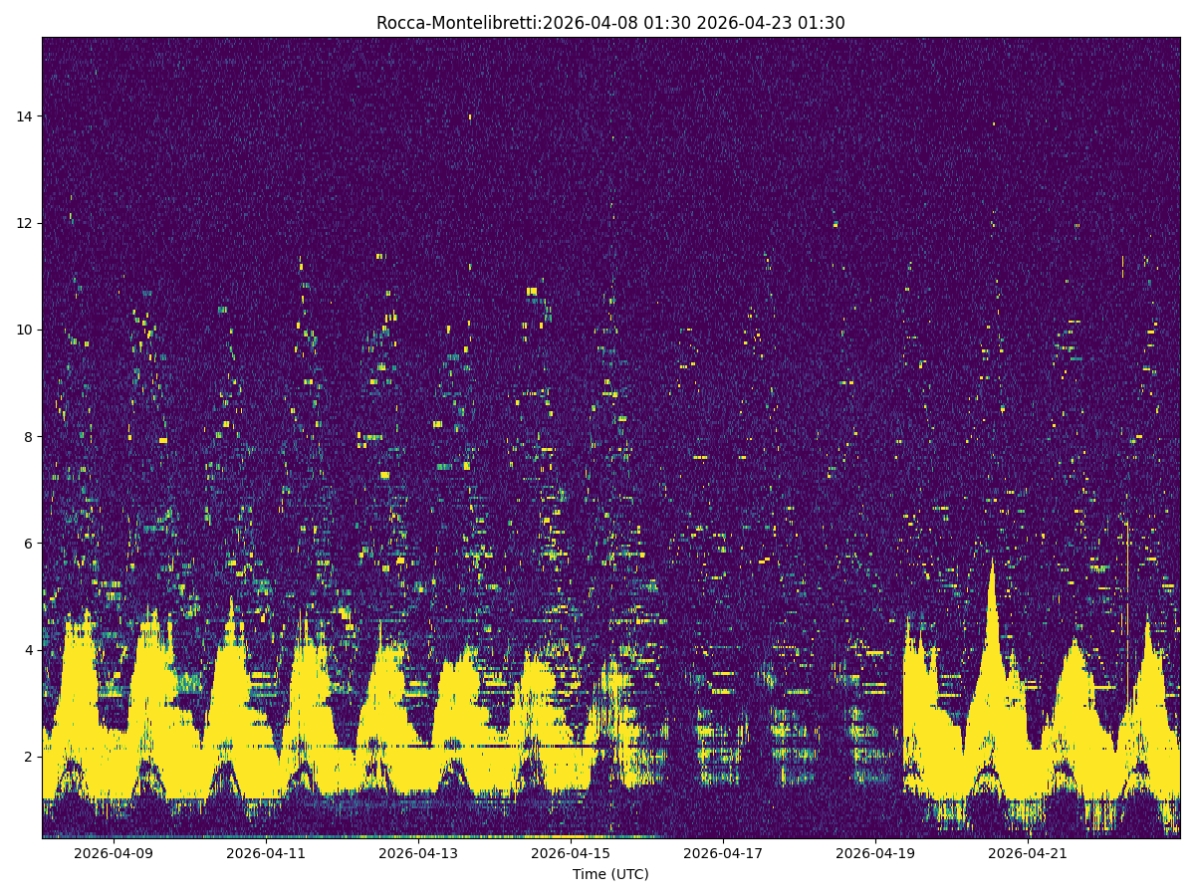Click the y-axis tick label 10
The height and width of the screenshot is (896, 1195).
[x=22, y=331]
